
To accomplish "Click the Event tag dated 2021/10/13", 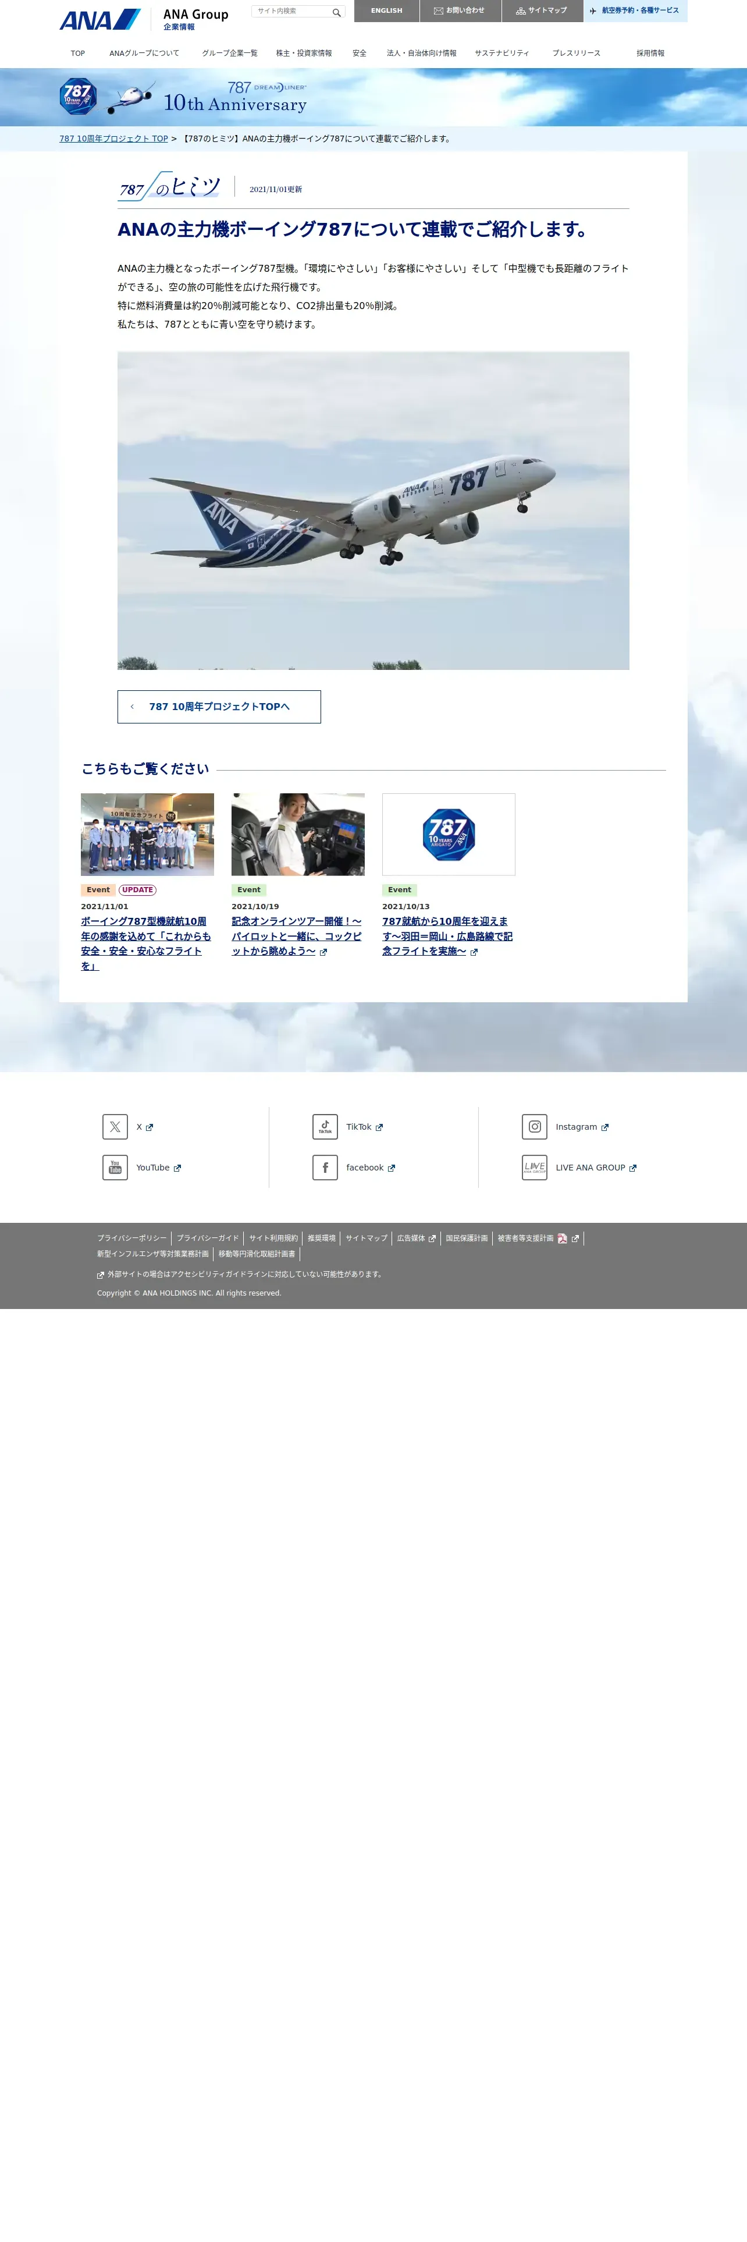I will tap(399, 889).
